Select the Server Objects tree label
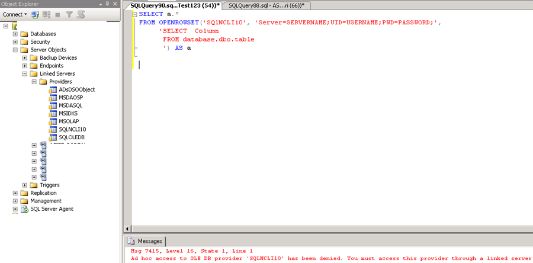Image resolution: width=533 pixels, height=263 pixels. (49, 50)
